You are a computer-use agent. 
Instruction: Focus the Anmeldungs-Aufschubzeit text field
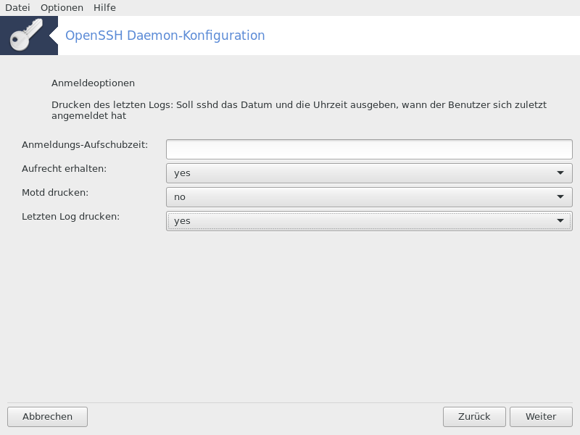(x=369, y=149)
